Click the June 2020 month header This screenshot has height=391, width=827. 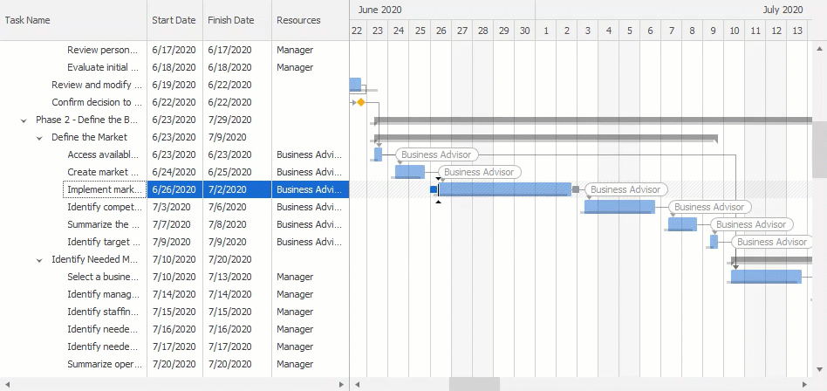[442, 10]
